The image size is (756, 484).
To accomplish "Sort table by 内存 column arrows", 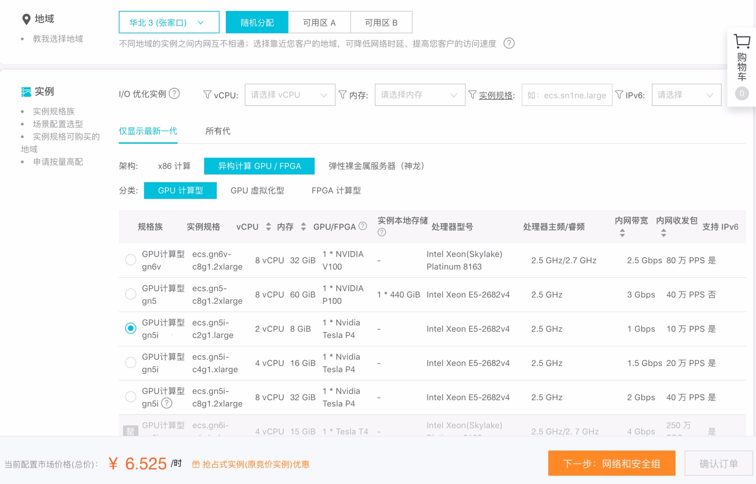I will click(303, 227).
